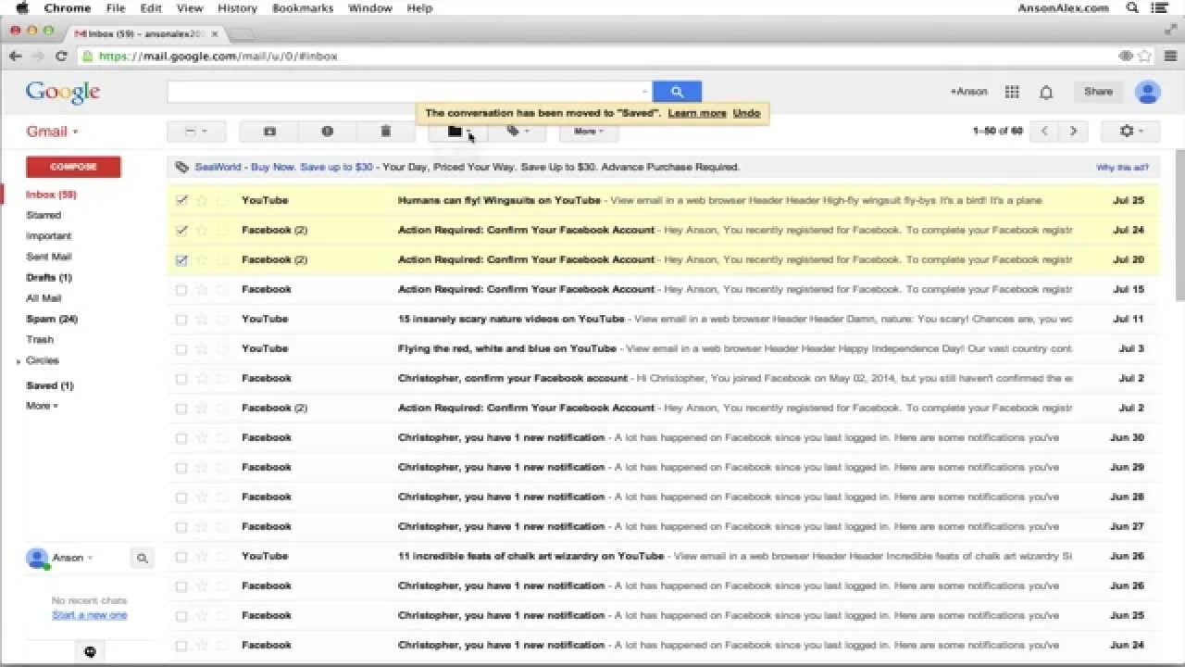This screenshot has width=1185, height=667.
Task: Open the Bookmarks menu
Action: point(303,8)
